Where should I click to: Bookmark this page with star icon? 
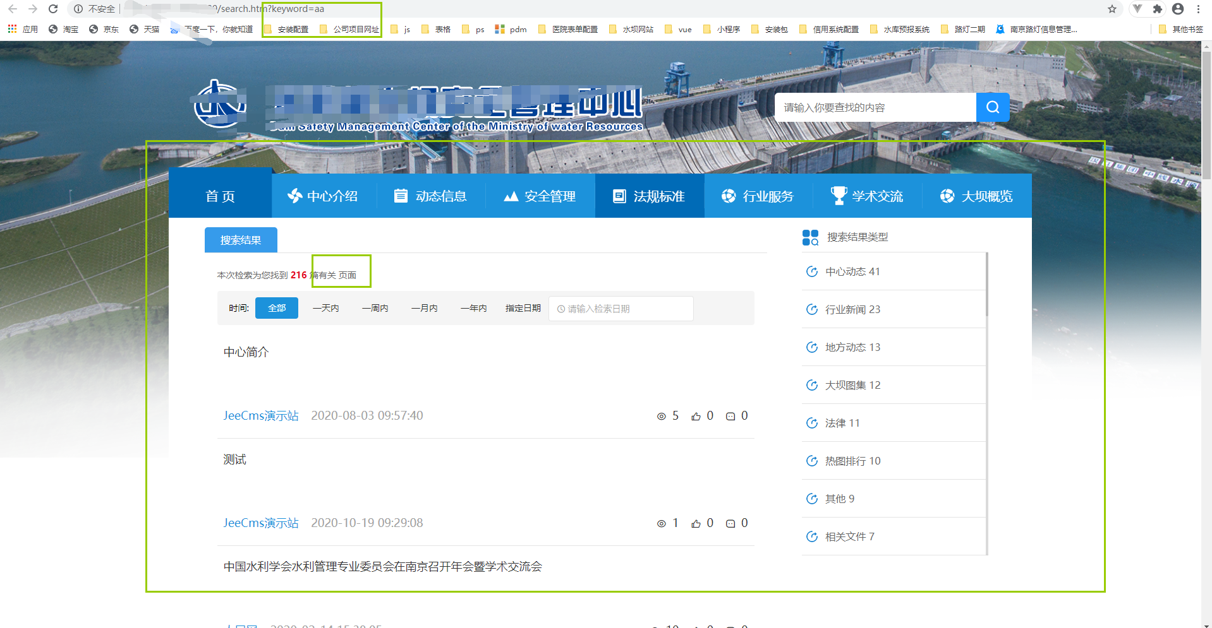1112,9
